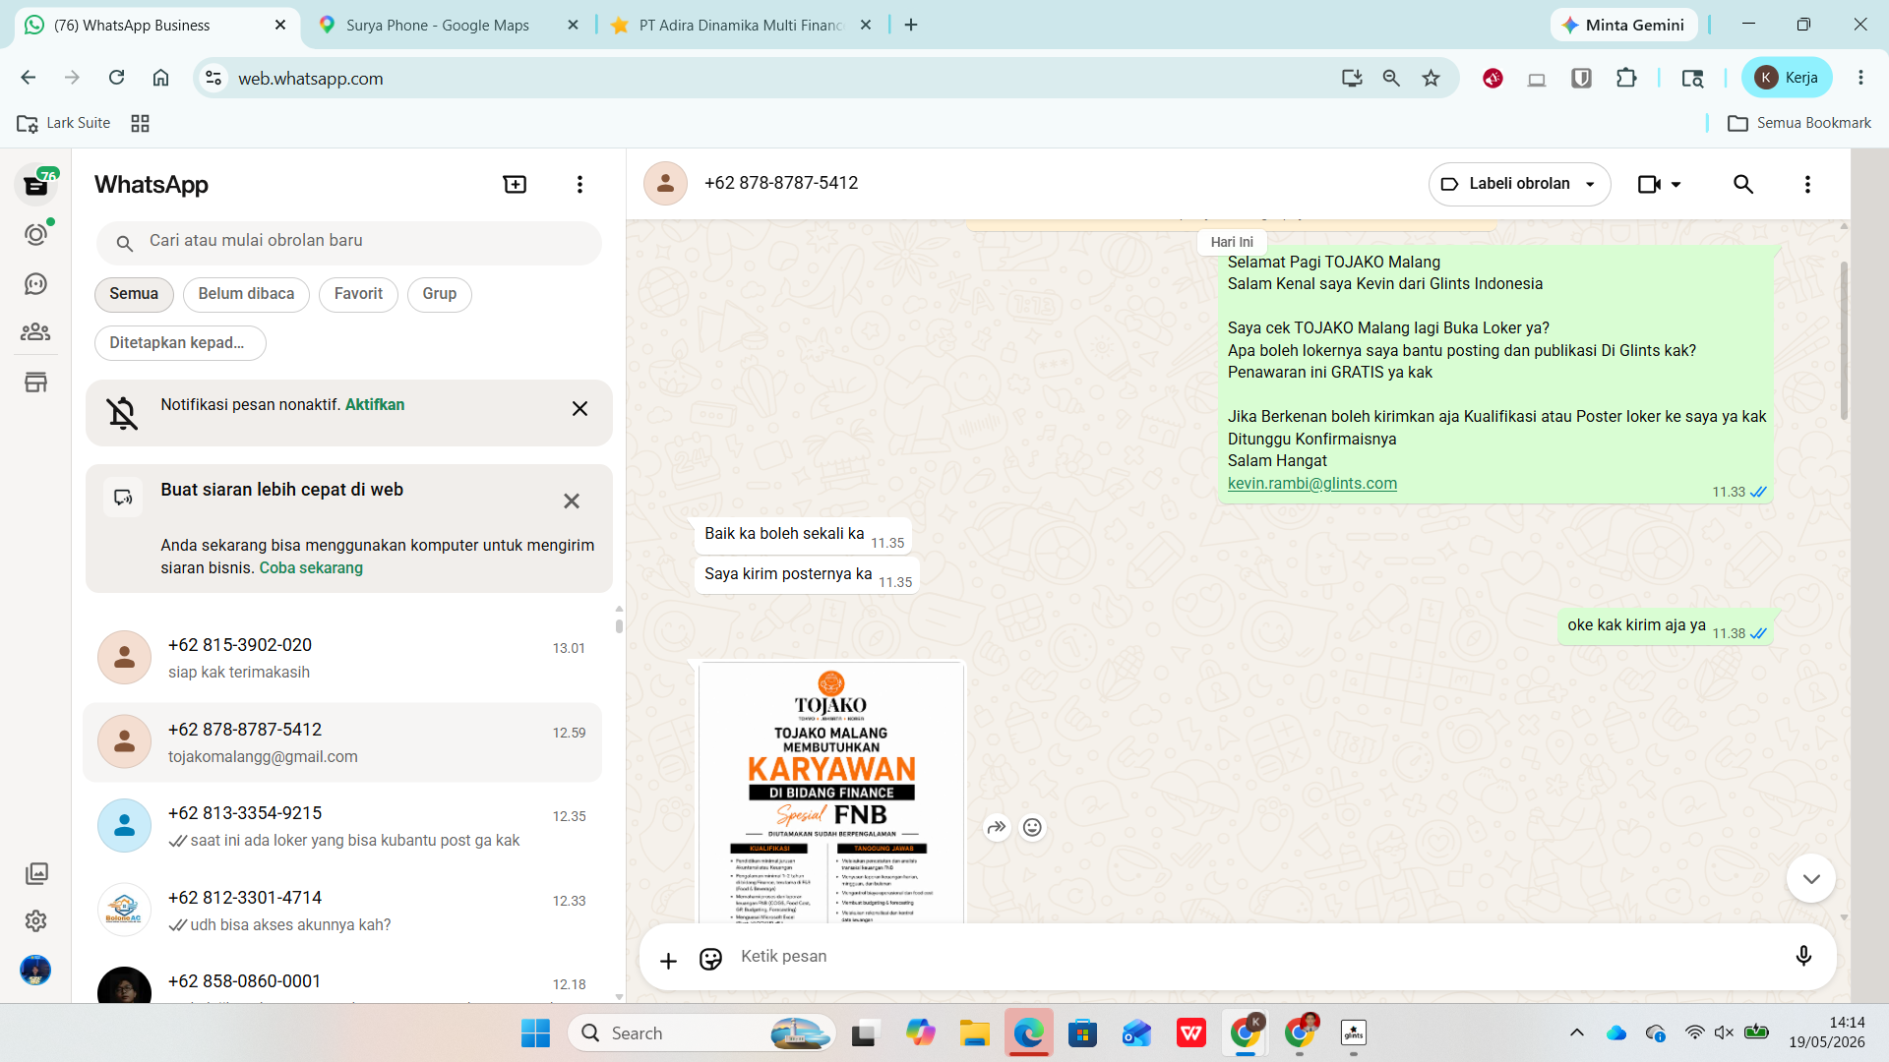This screenshot has height=1062, width=1889.
Task: Open the Communities icon in left sidebar
Action: pos(36,332)
